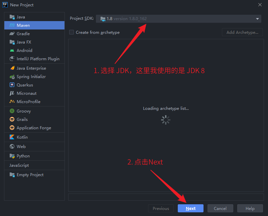Select the Kotlin logo icon

pos(12,137)
